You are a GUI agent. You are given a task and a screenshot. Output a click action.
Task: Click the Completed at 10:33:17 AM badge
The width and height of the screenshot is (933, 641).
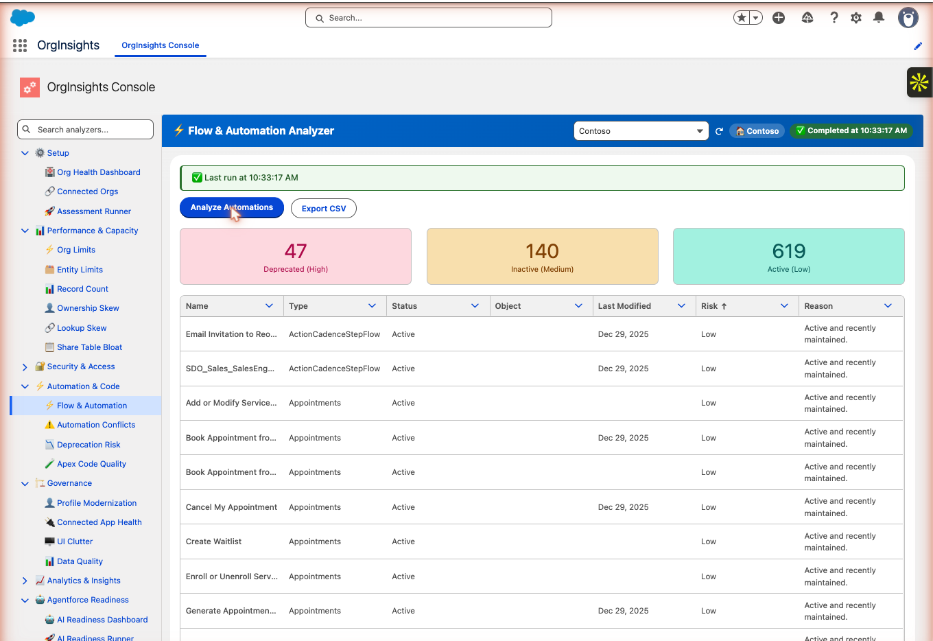pos(851,130)
